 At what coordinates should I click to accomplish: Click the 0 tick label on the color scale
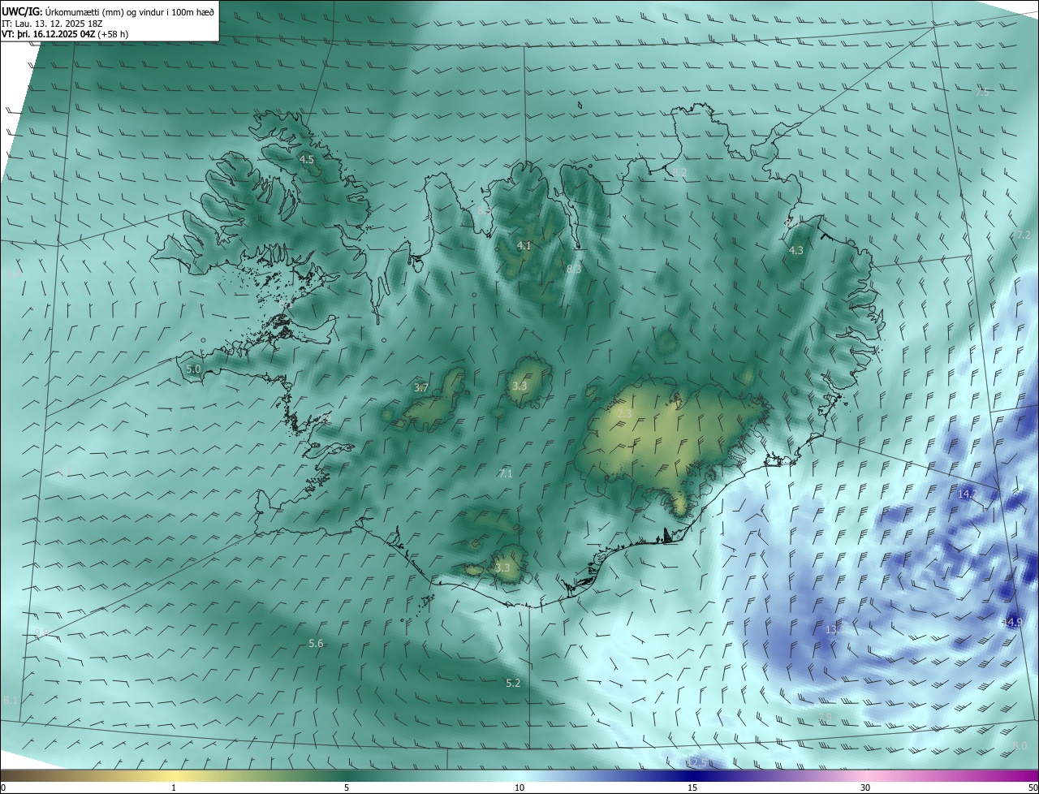click(x=3, y=788)
